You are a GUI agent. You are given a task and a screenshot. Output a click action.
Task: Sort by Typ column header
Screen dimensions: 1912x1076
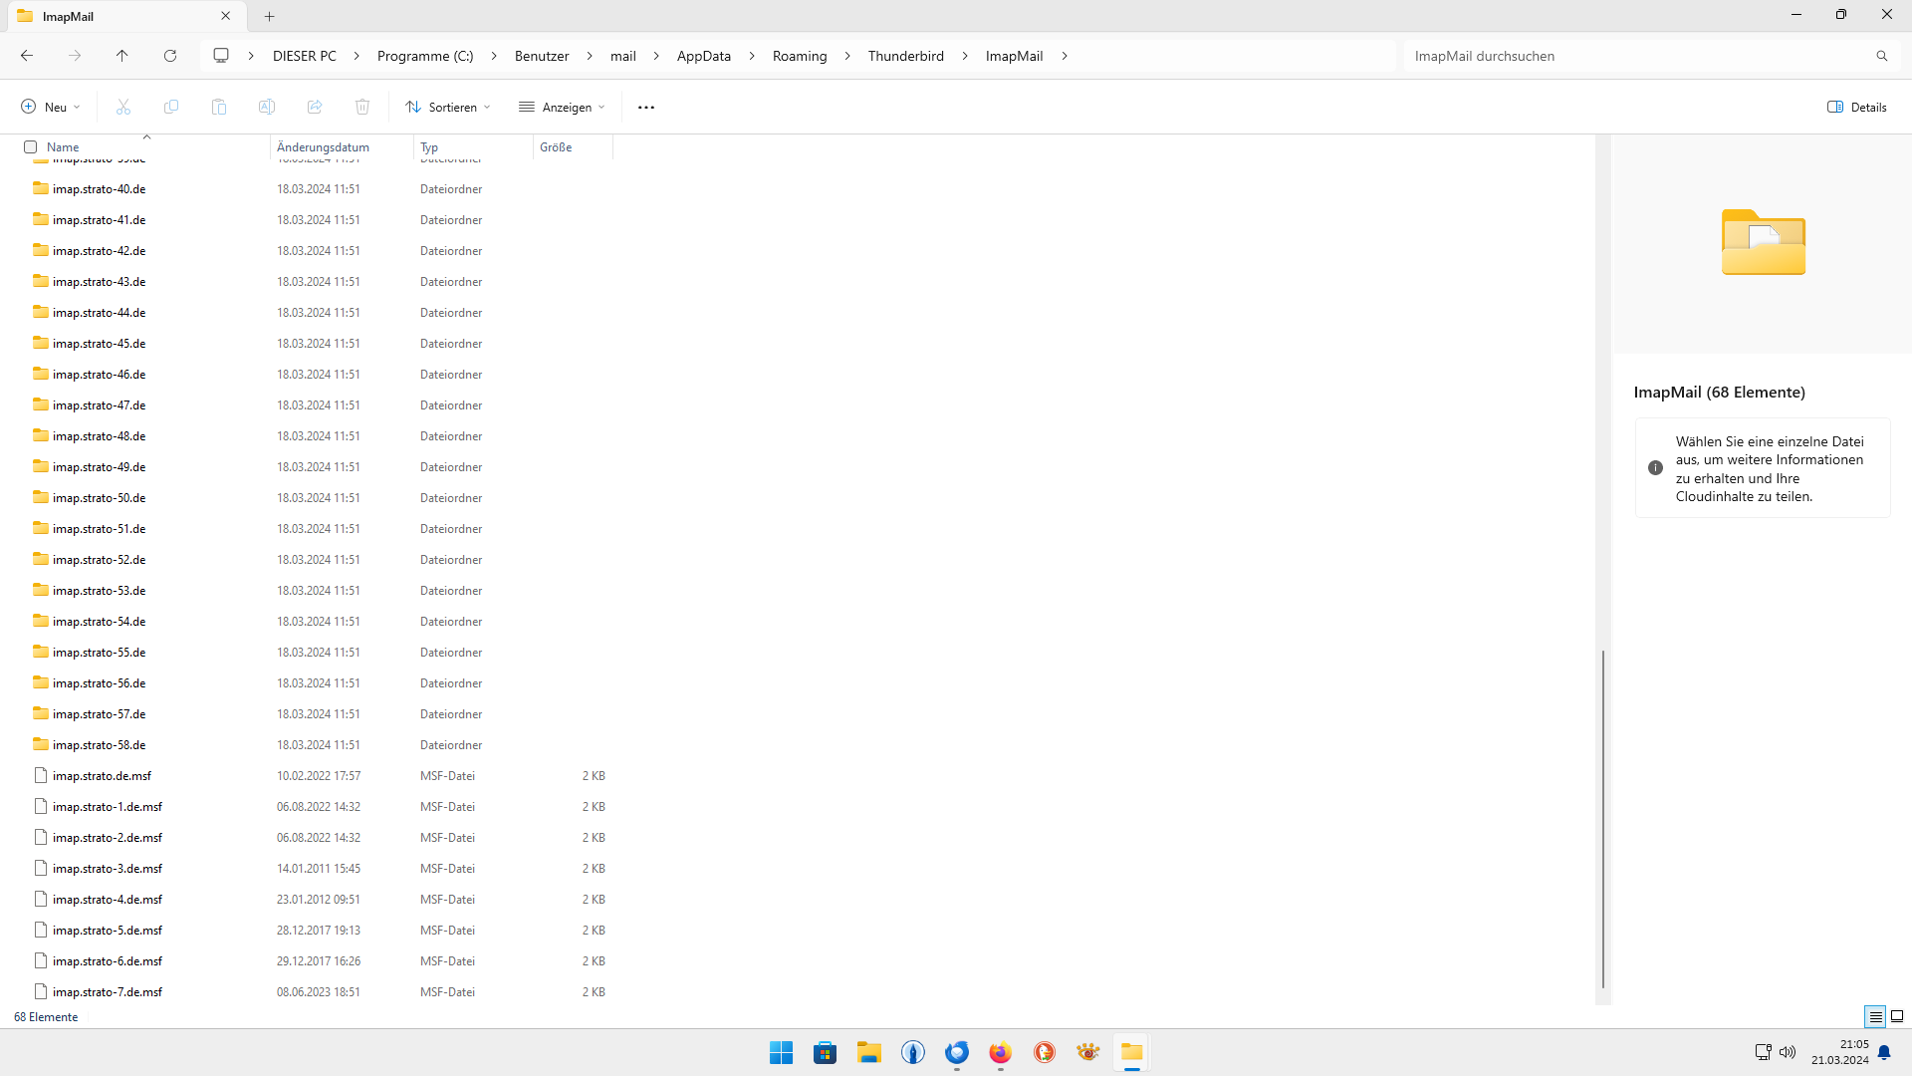click(474, 146)
